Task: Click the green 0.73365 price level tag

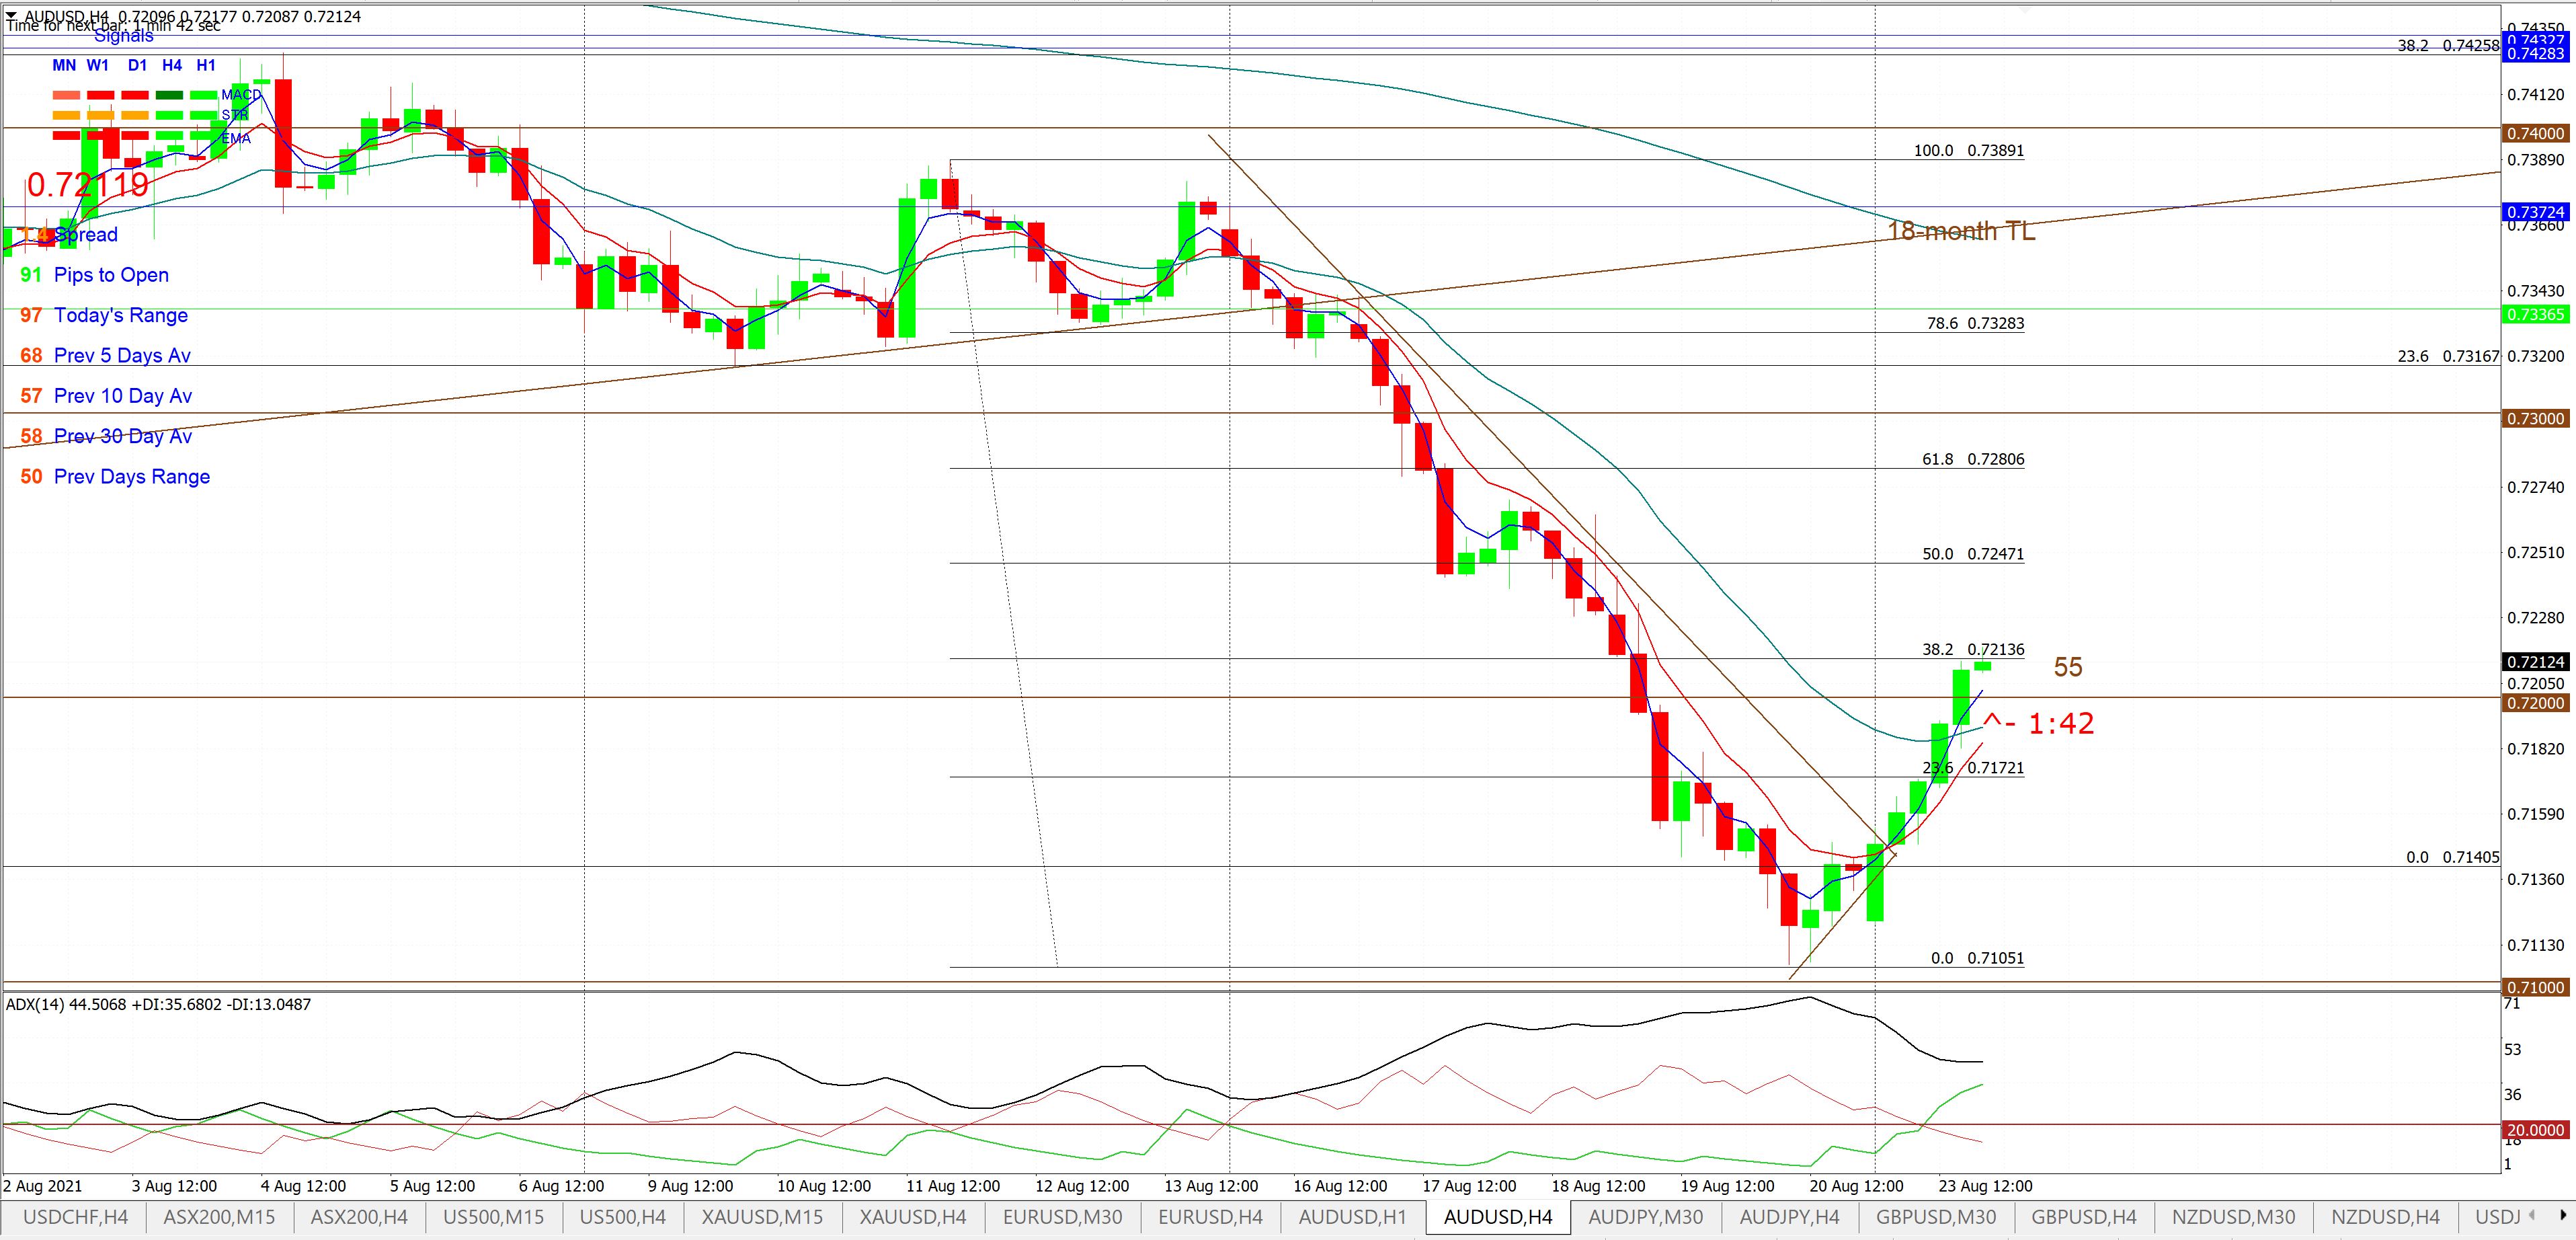Action: click(x=2537, y=314)
